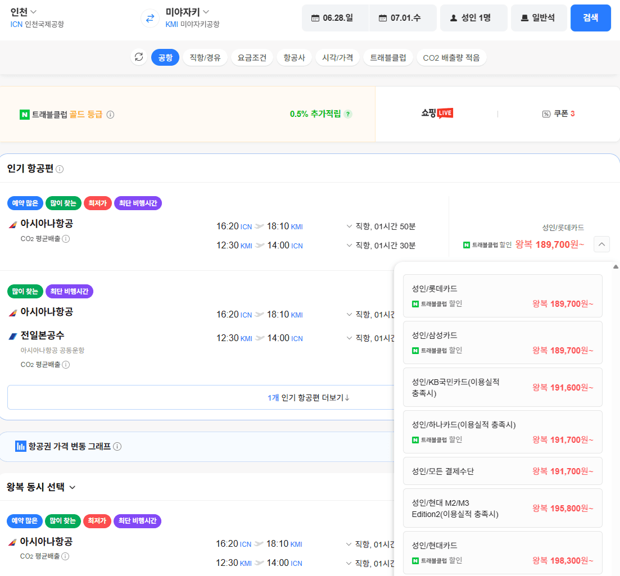Open the 왕복 동시 선택 dropdown
This screenshot has width=620, height=576.
click(41, 487)
